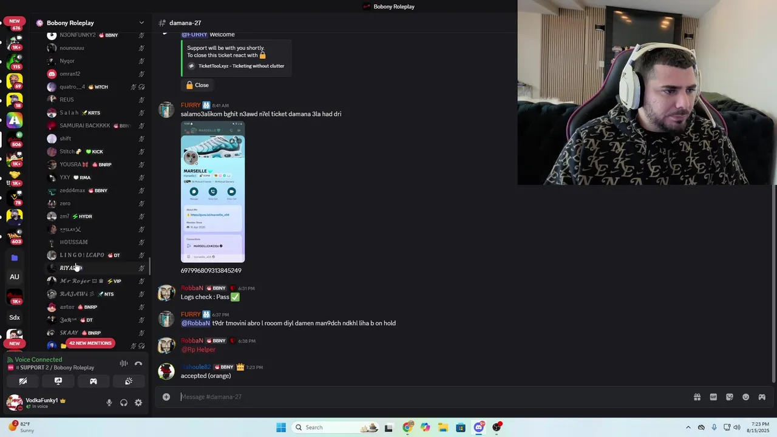This screenshot has width=777, height=437.
Task: Mute microphone next to VodkaFunky1
Action: coord(109,402)
